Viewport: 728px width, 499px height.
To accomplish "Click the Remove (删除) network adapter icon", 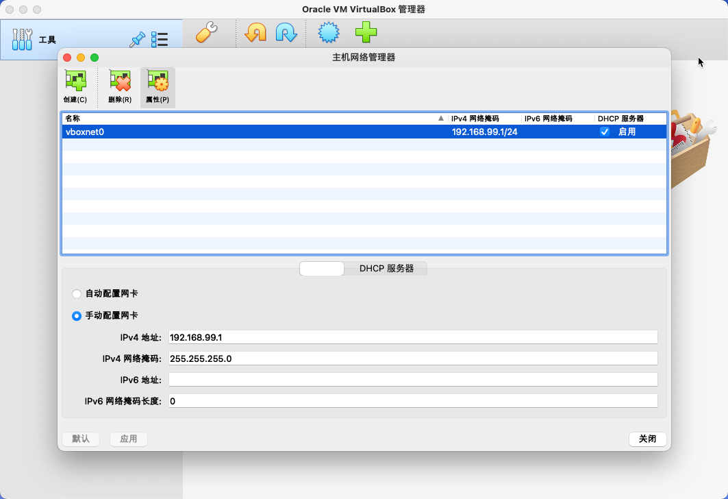I will tap(120, 87).
